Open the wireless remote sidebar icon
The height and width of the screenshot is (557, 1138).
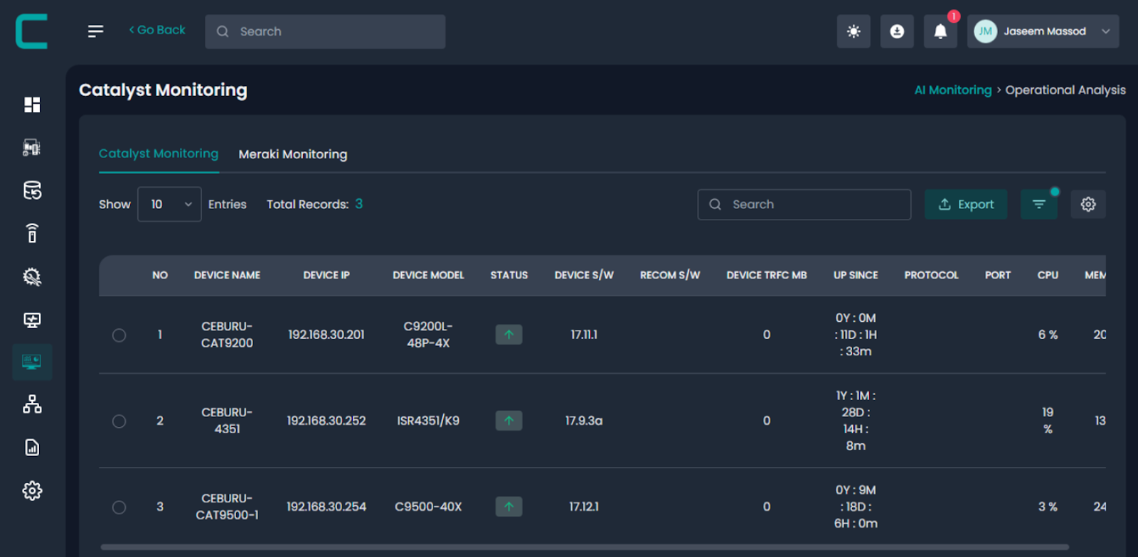(32, 233)
